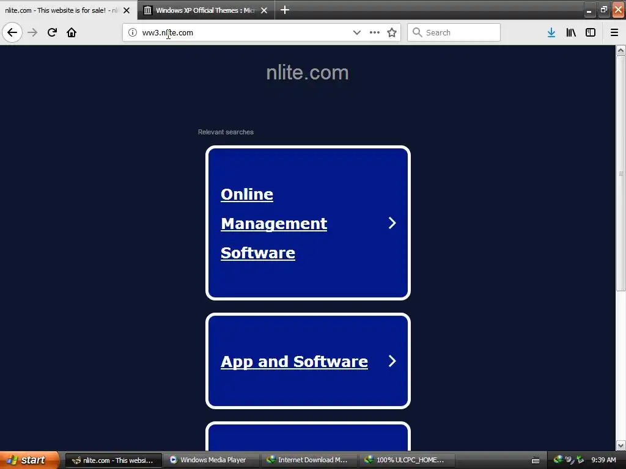Switch to Internet Download Manager taskbar button
Screen dimensions: 626x469
310,460
